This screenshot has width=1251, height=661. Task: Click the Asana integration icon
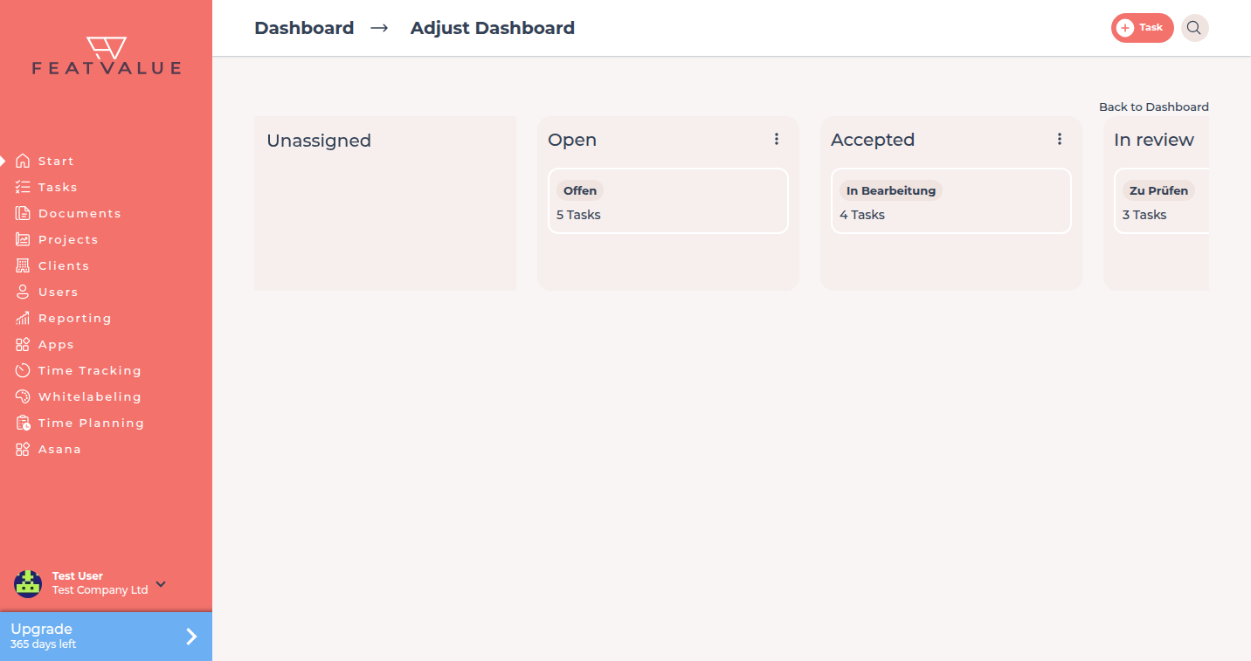(x=23, y=449)
